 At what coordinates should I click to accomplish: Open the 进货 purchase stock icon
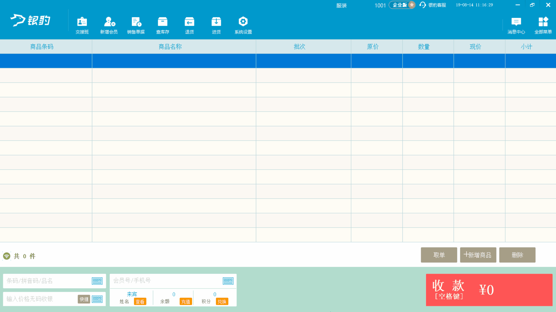[216, 25]
